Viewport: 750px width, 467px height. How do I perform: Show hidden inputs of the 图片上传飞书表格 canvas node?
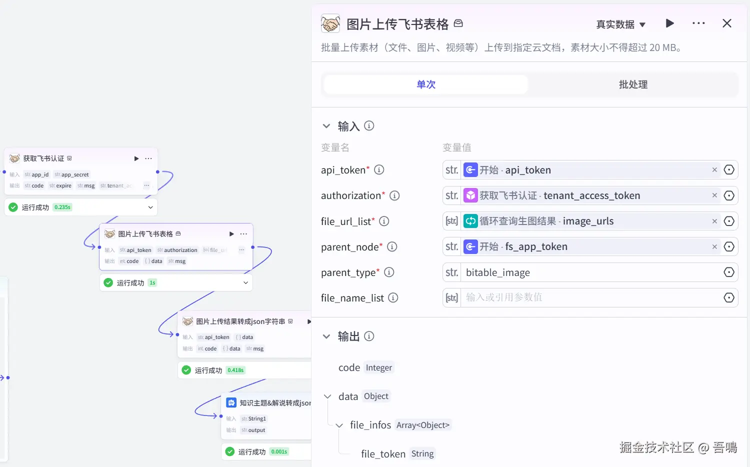click(x=241, y=250)
